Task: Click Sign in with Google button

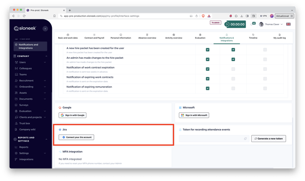Action: click(72, 115)
